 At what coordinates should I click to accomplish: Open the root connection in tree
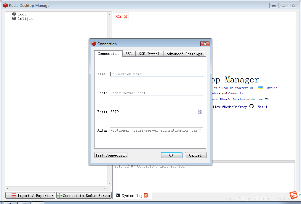pyautogui.click(x=22, y=14)
